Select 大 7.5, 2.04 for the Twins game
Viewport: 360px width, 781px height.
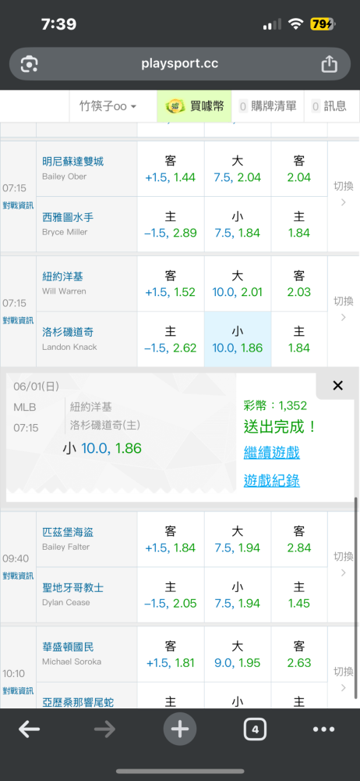point(237,169)
